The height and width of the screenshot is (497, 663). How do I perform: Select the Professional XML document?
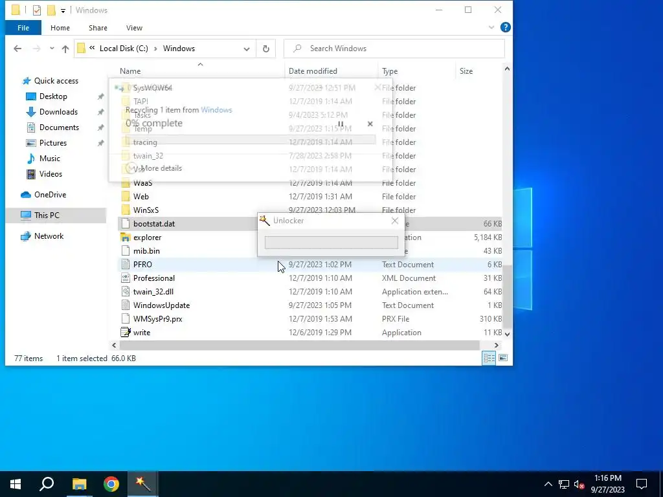[x=154, y=278]
